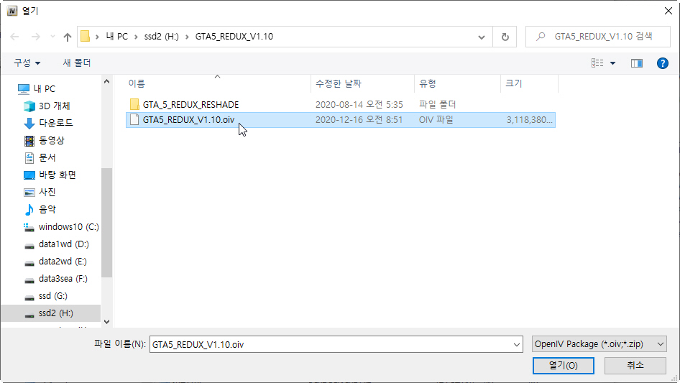
Task: Change view layout icon
Action: (x=597, y=63)
